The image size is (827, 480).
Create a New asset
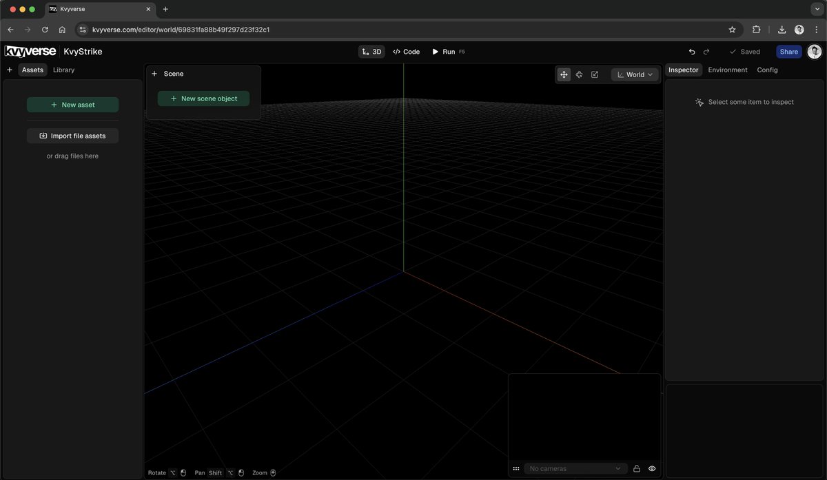coord(72,105)
